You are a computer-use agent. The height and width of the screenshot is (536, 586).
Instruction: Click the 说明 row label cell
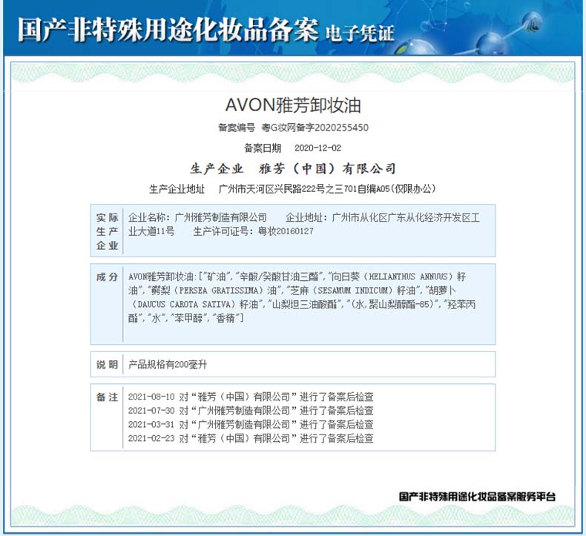click(107, 365)
